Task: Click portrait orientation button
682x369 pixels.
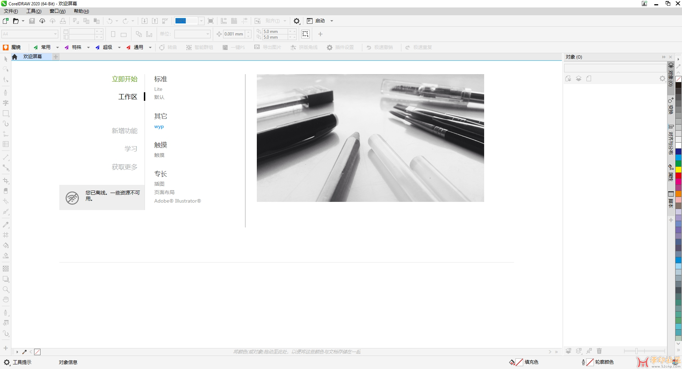Action: click(x=113, y=34)
